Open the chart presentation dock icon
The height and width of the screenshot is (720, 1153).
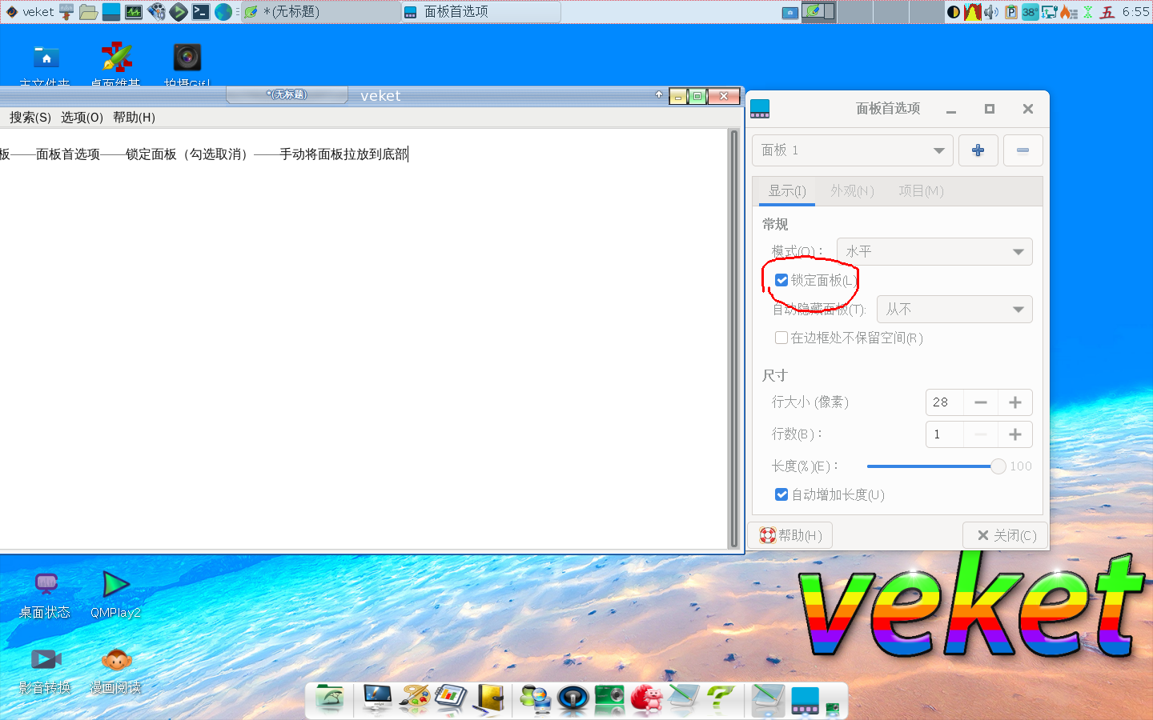tap(451, 699)
